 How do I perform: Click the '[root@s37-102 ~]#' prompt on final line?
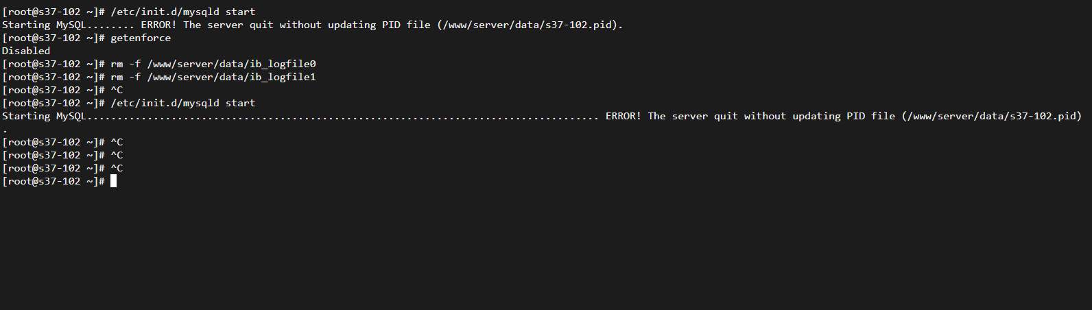click(x=54, y=181)
